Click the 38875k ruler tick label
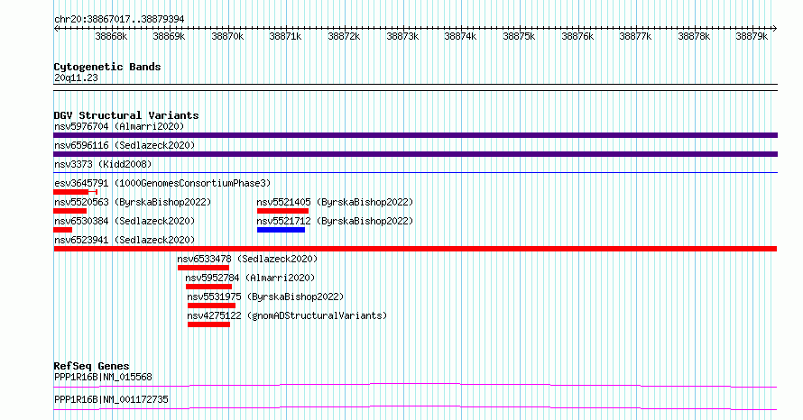 pyautogui.click(x=519, y=36)
